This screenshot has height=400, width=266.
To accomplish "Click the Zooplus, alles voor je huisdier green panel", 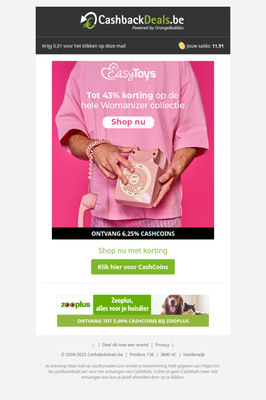I will [x=122, y=305].
